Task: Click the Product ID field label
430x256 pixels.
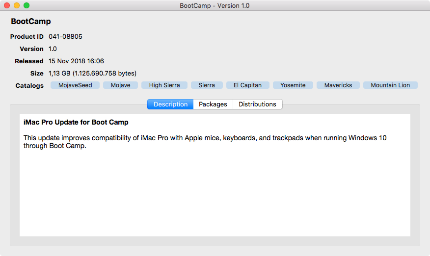Action: 27,36
